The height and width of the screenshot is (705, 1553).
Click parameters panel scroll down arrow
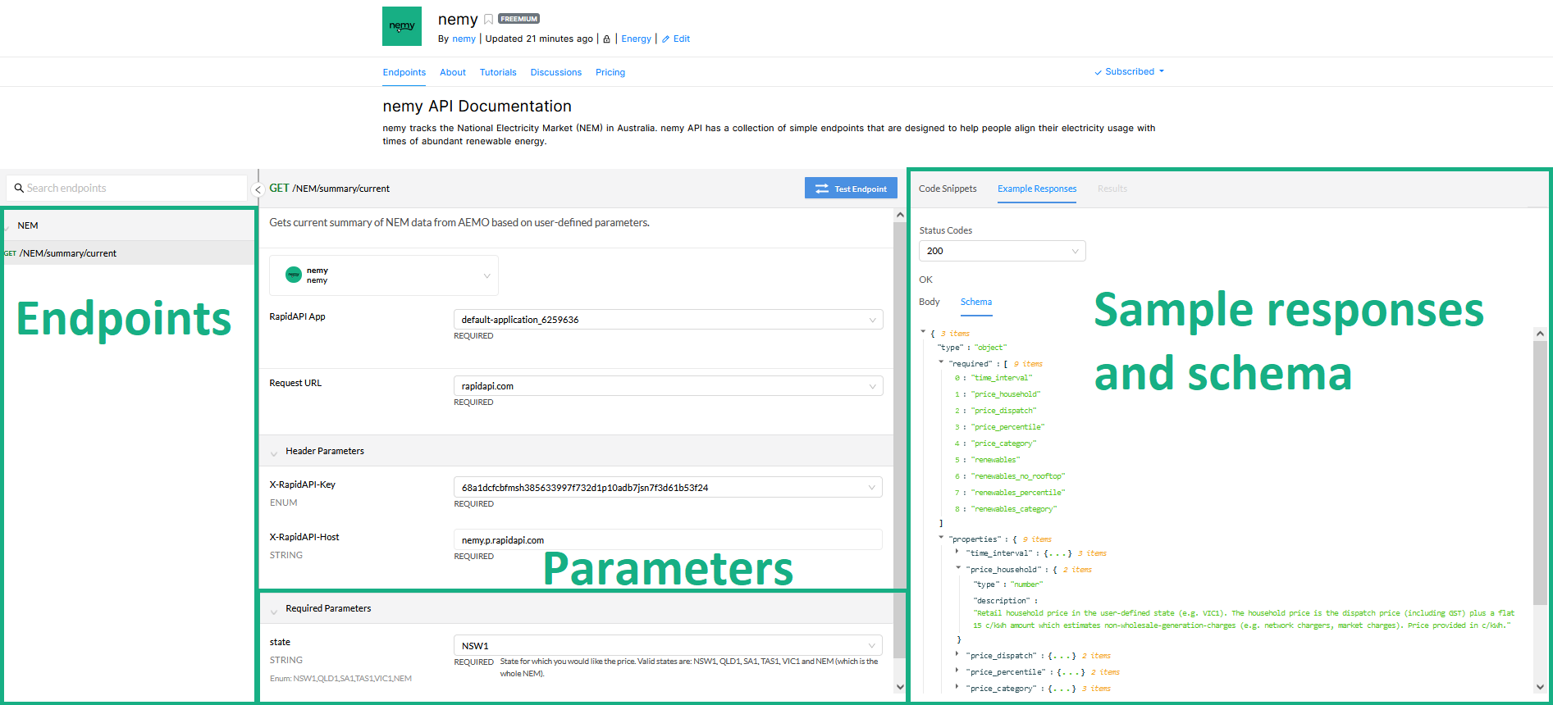900,687
